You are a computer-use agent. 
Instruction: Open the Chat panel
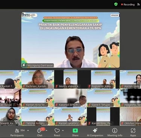pos(39,132)
